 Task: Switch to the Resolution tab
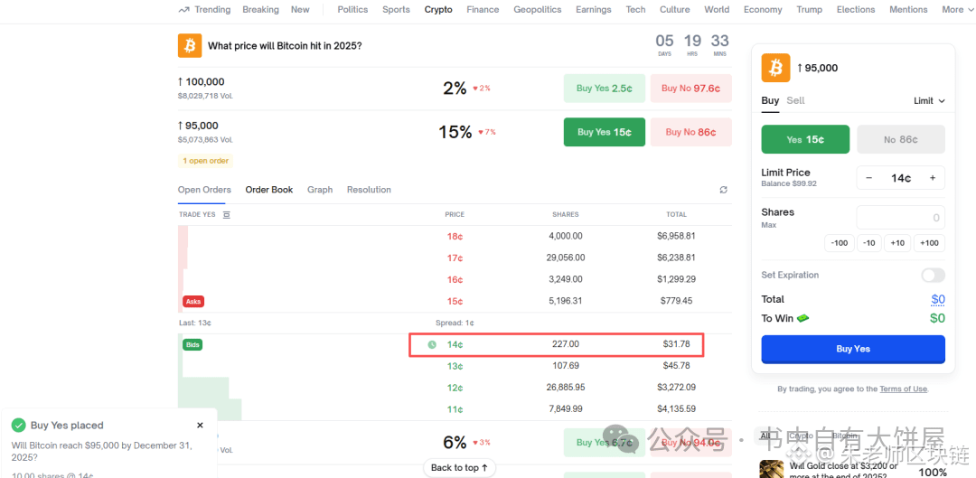click(x=369, y=190)
